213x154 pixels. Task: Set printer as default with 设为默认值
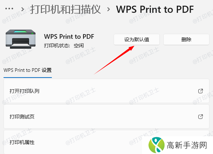click(x=137, y=39)
